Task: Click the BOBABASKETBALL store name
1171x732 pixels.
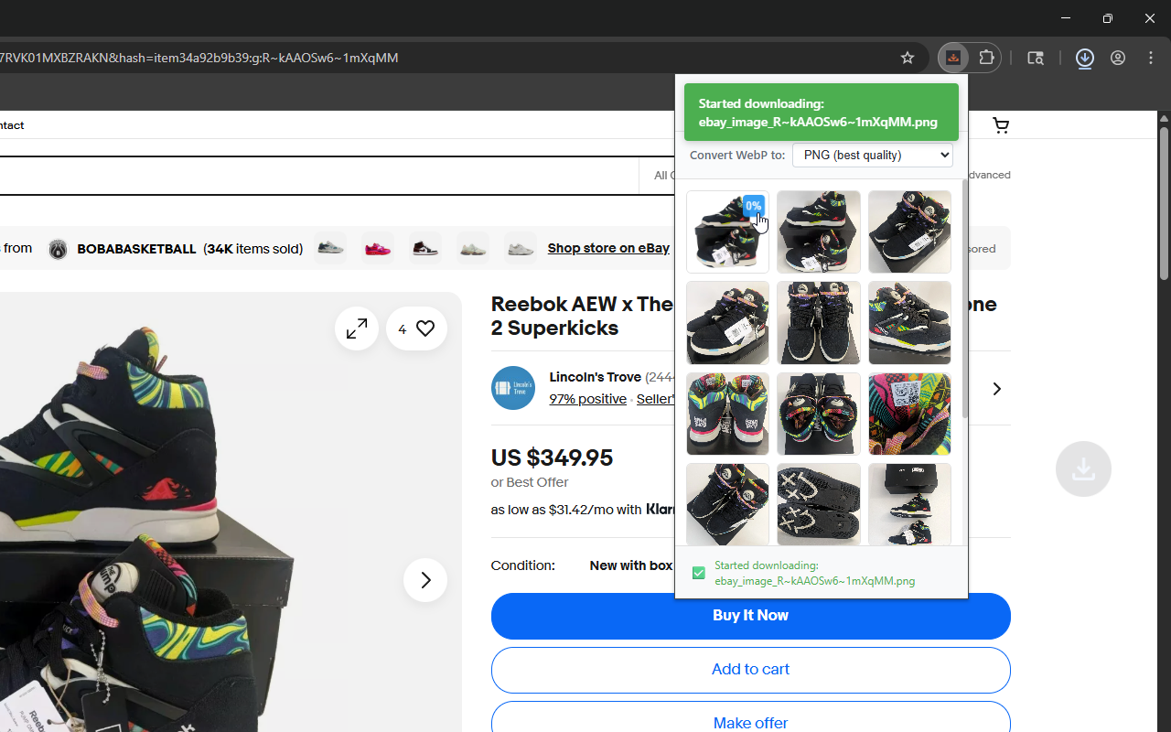Action: (x=137, y=249)
